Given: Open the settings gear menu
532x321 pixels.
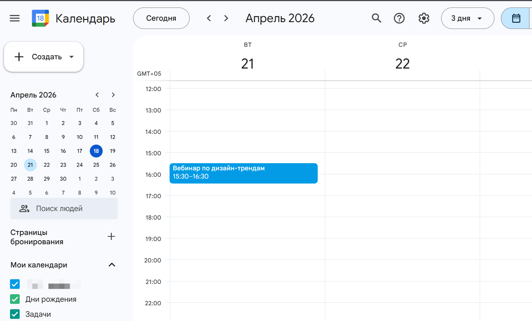Looking at the screenshot, I should coord(424,18).
